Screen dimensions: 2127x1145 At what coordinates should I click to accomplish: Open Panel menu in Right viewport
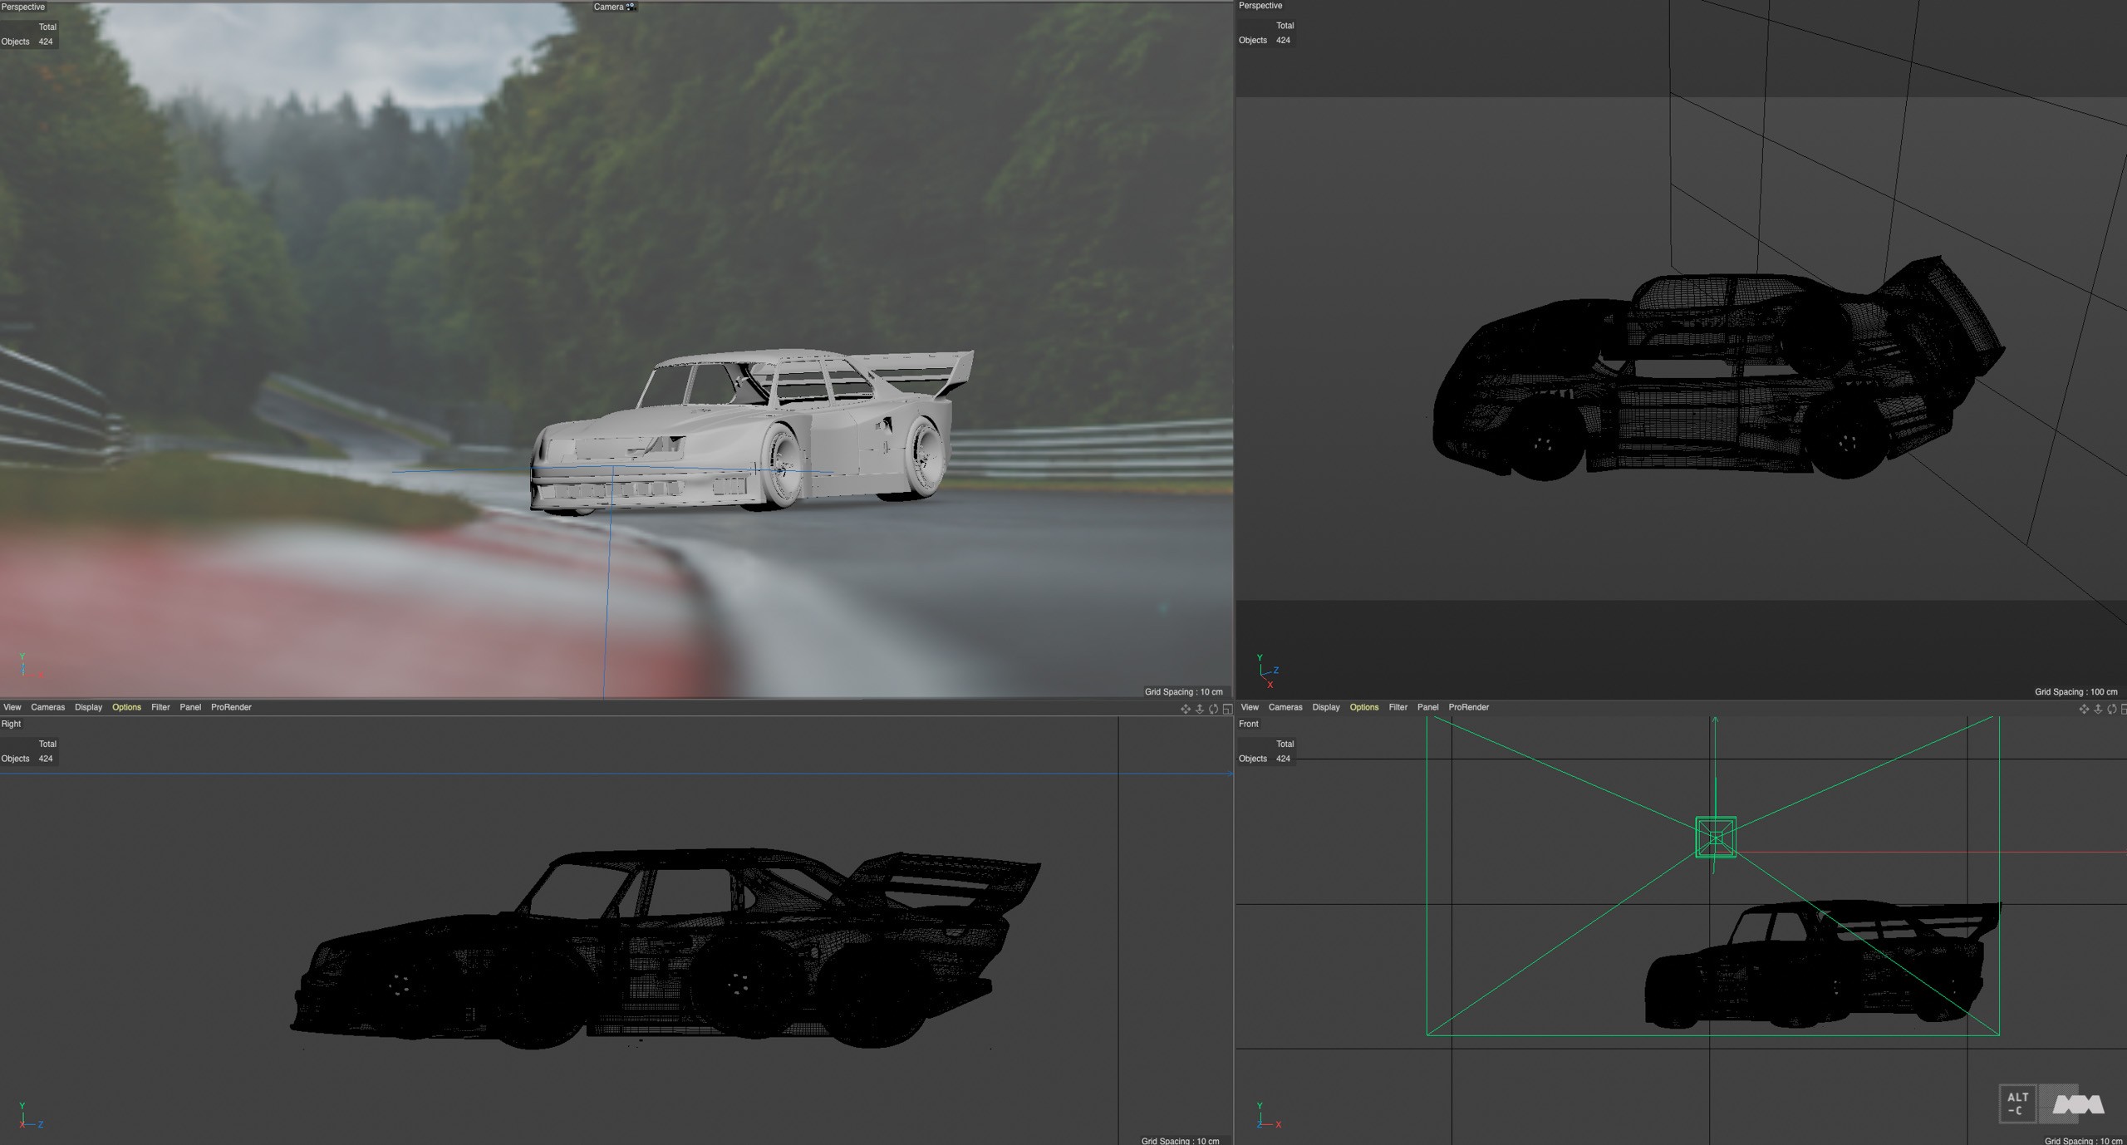point(190,707)
